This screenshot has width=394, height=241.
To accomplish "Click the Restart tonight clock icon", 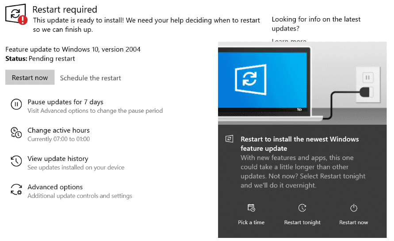I will [302, 207].
